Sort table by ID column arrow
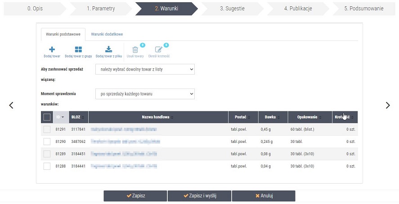The width and height of the screenshot is (399, 204). [63, 117]
